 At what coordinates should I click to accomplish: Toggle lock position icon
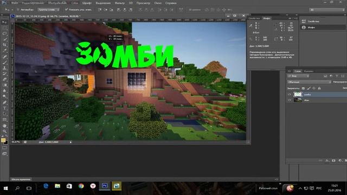[314, 88]
